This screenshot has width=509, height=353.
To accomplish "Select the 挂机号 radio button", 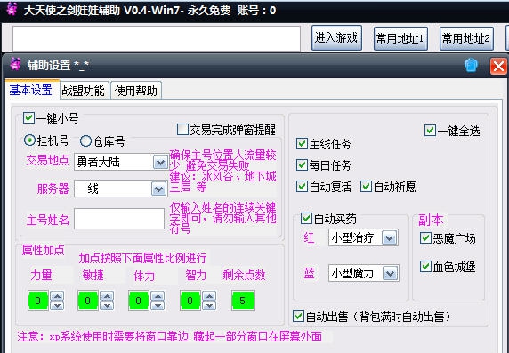I will pos(30,140).
